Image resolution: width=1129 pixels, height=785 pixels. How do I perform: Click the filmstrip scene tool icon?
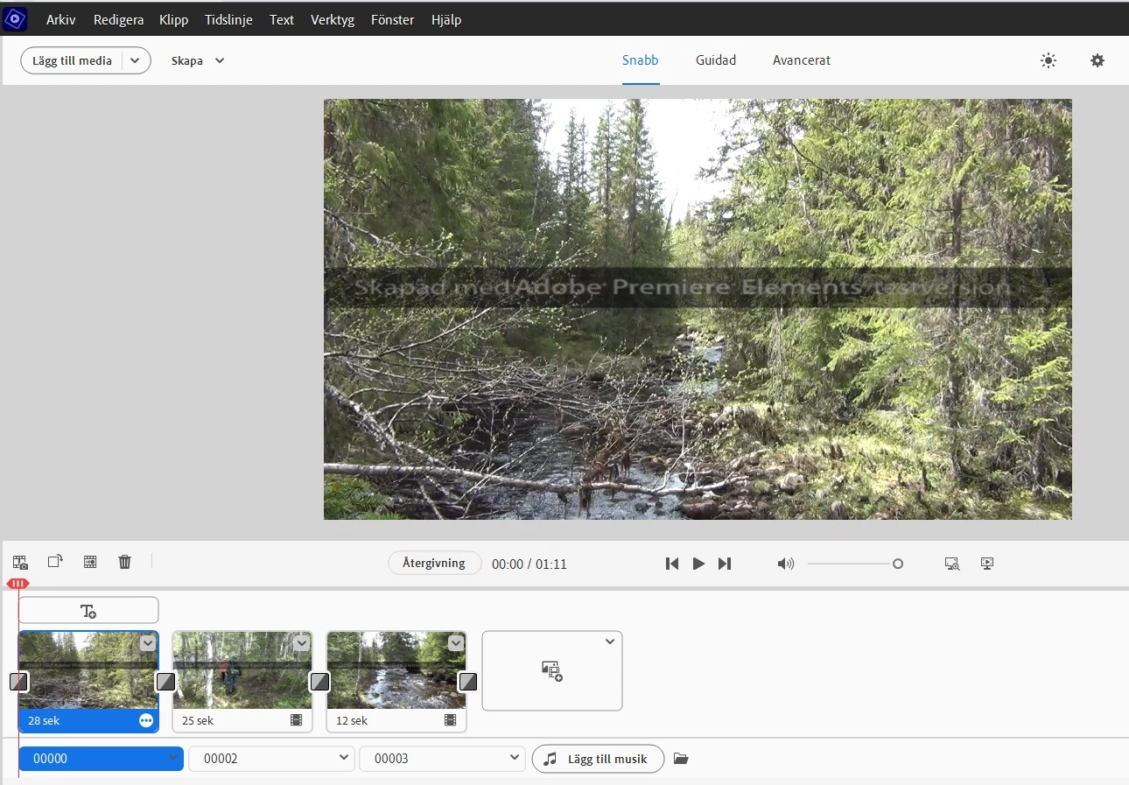point(90,562)
